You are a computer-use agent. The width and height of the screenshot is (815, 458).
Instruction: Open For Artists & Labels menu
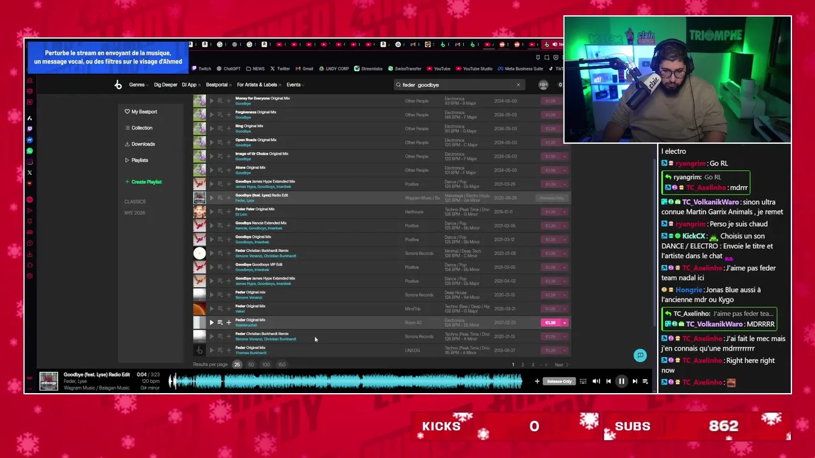(259, 85)
